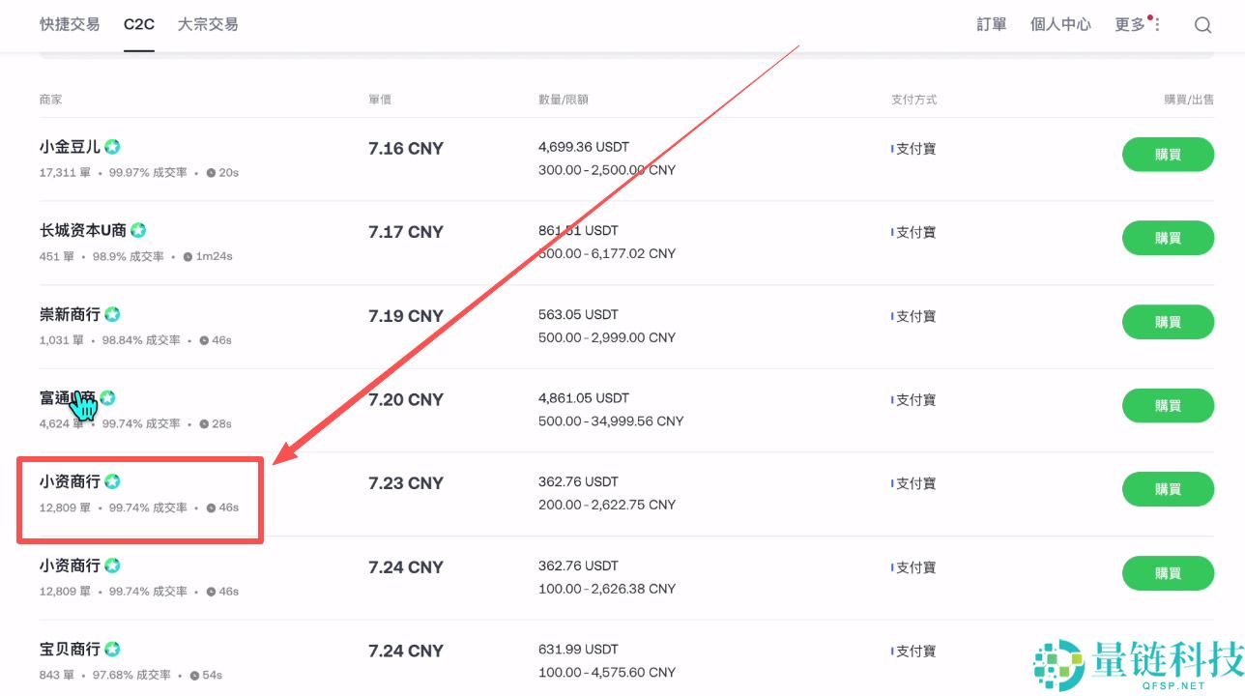1245x696 pixels.
Task: Click clock icon under 小金豆儿 merchant
Action: pyautogui.click(x=211, y=173)
